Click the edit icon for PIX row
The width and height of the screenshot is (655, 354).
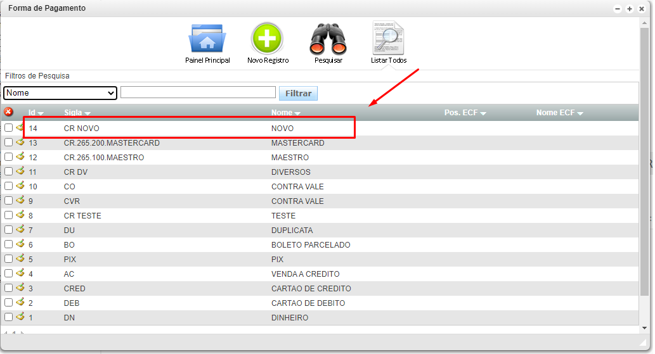(20, 259)
